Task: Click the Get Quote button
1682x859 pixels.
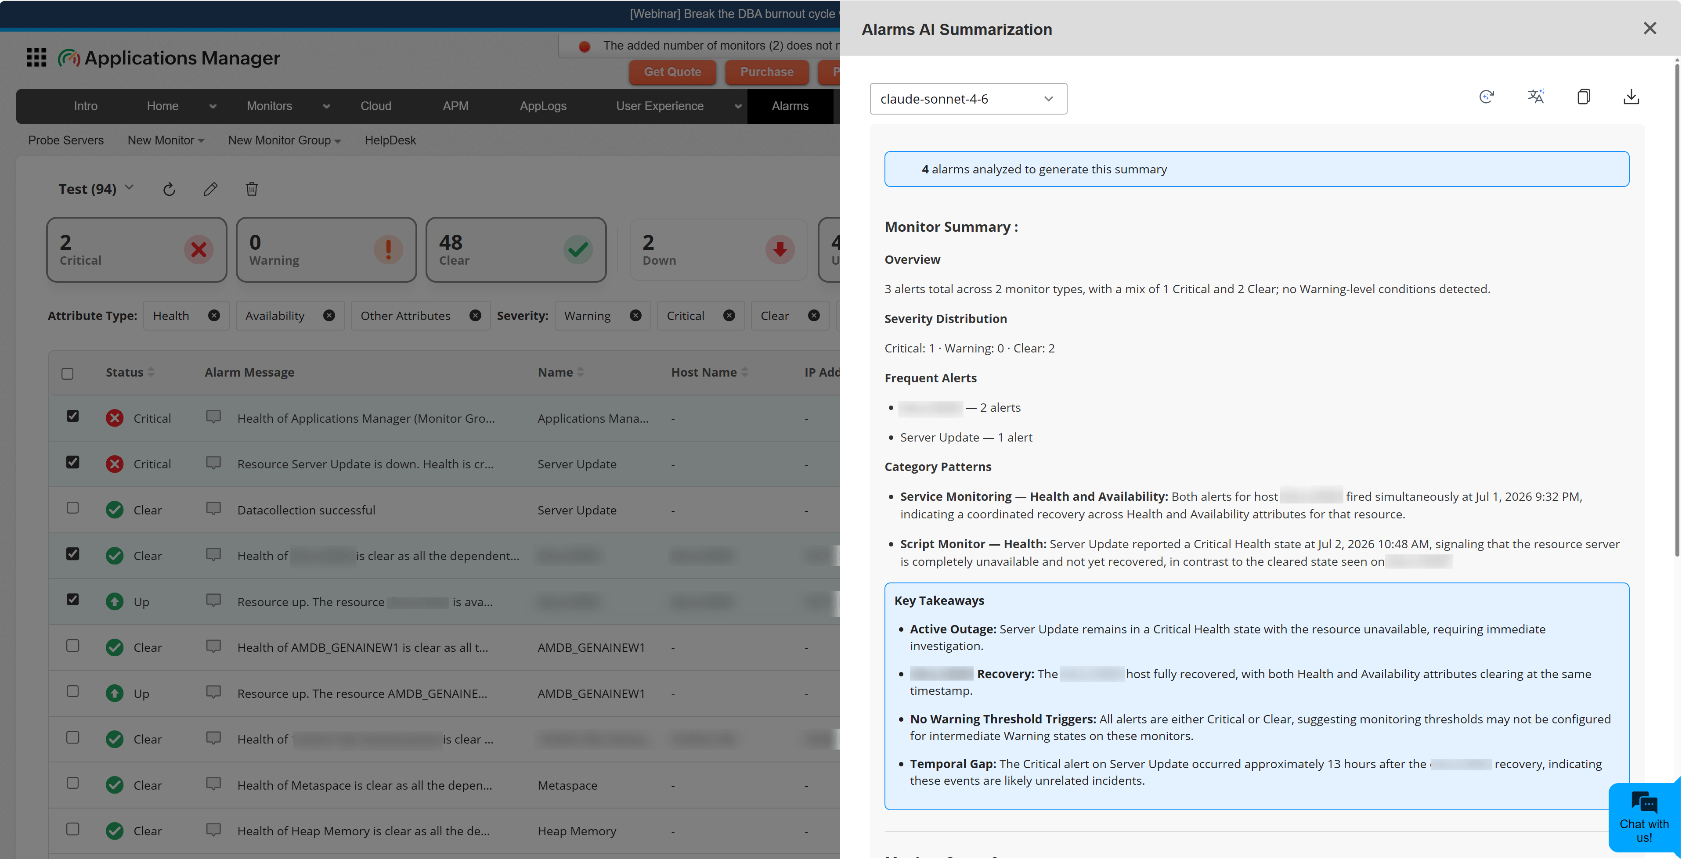Action: [672, 72]
